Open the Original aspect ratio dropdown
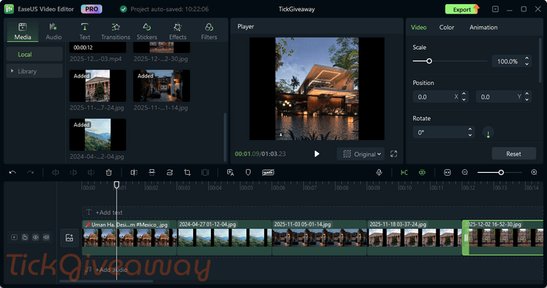Image resolution: width=547 pixels, height=288 pixels. 361,154
